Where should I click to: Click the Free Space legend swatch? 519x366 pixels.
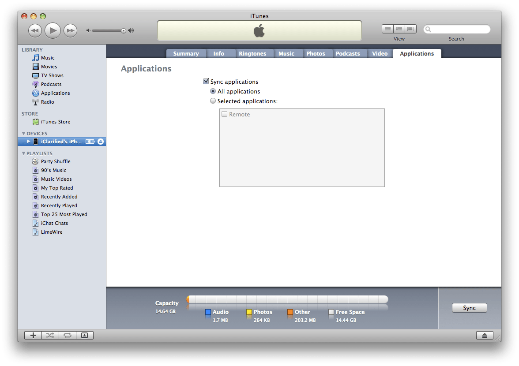[331, 312]
